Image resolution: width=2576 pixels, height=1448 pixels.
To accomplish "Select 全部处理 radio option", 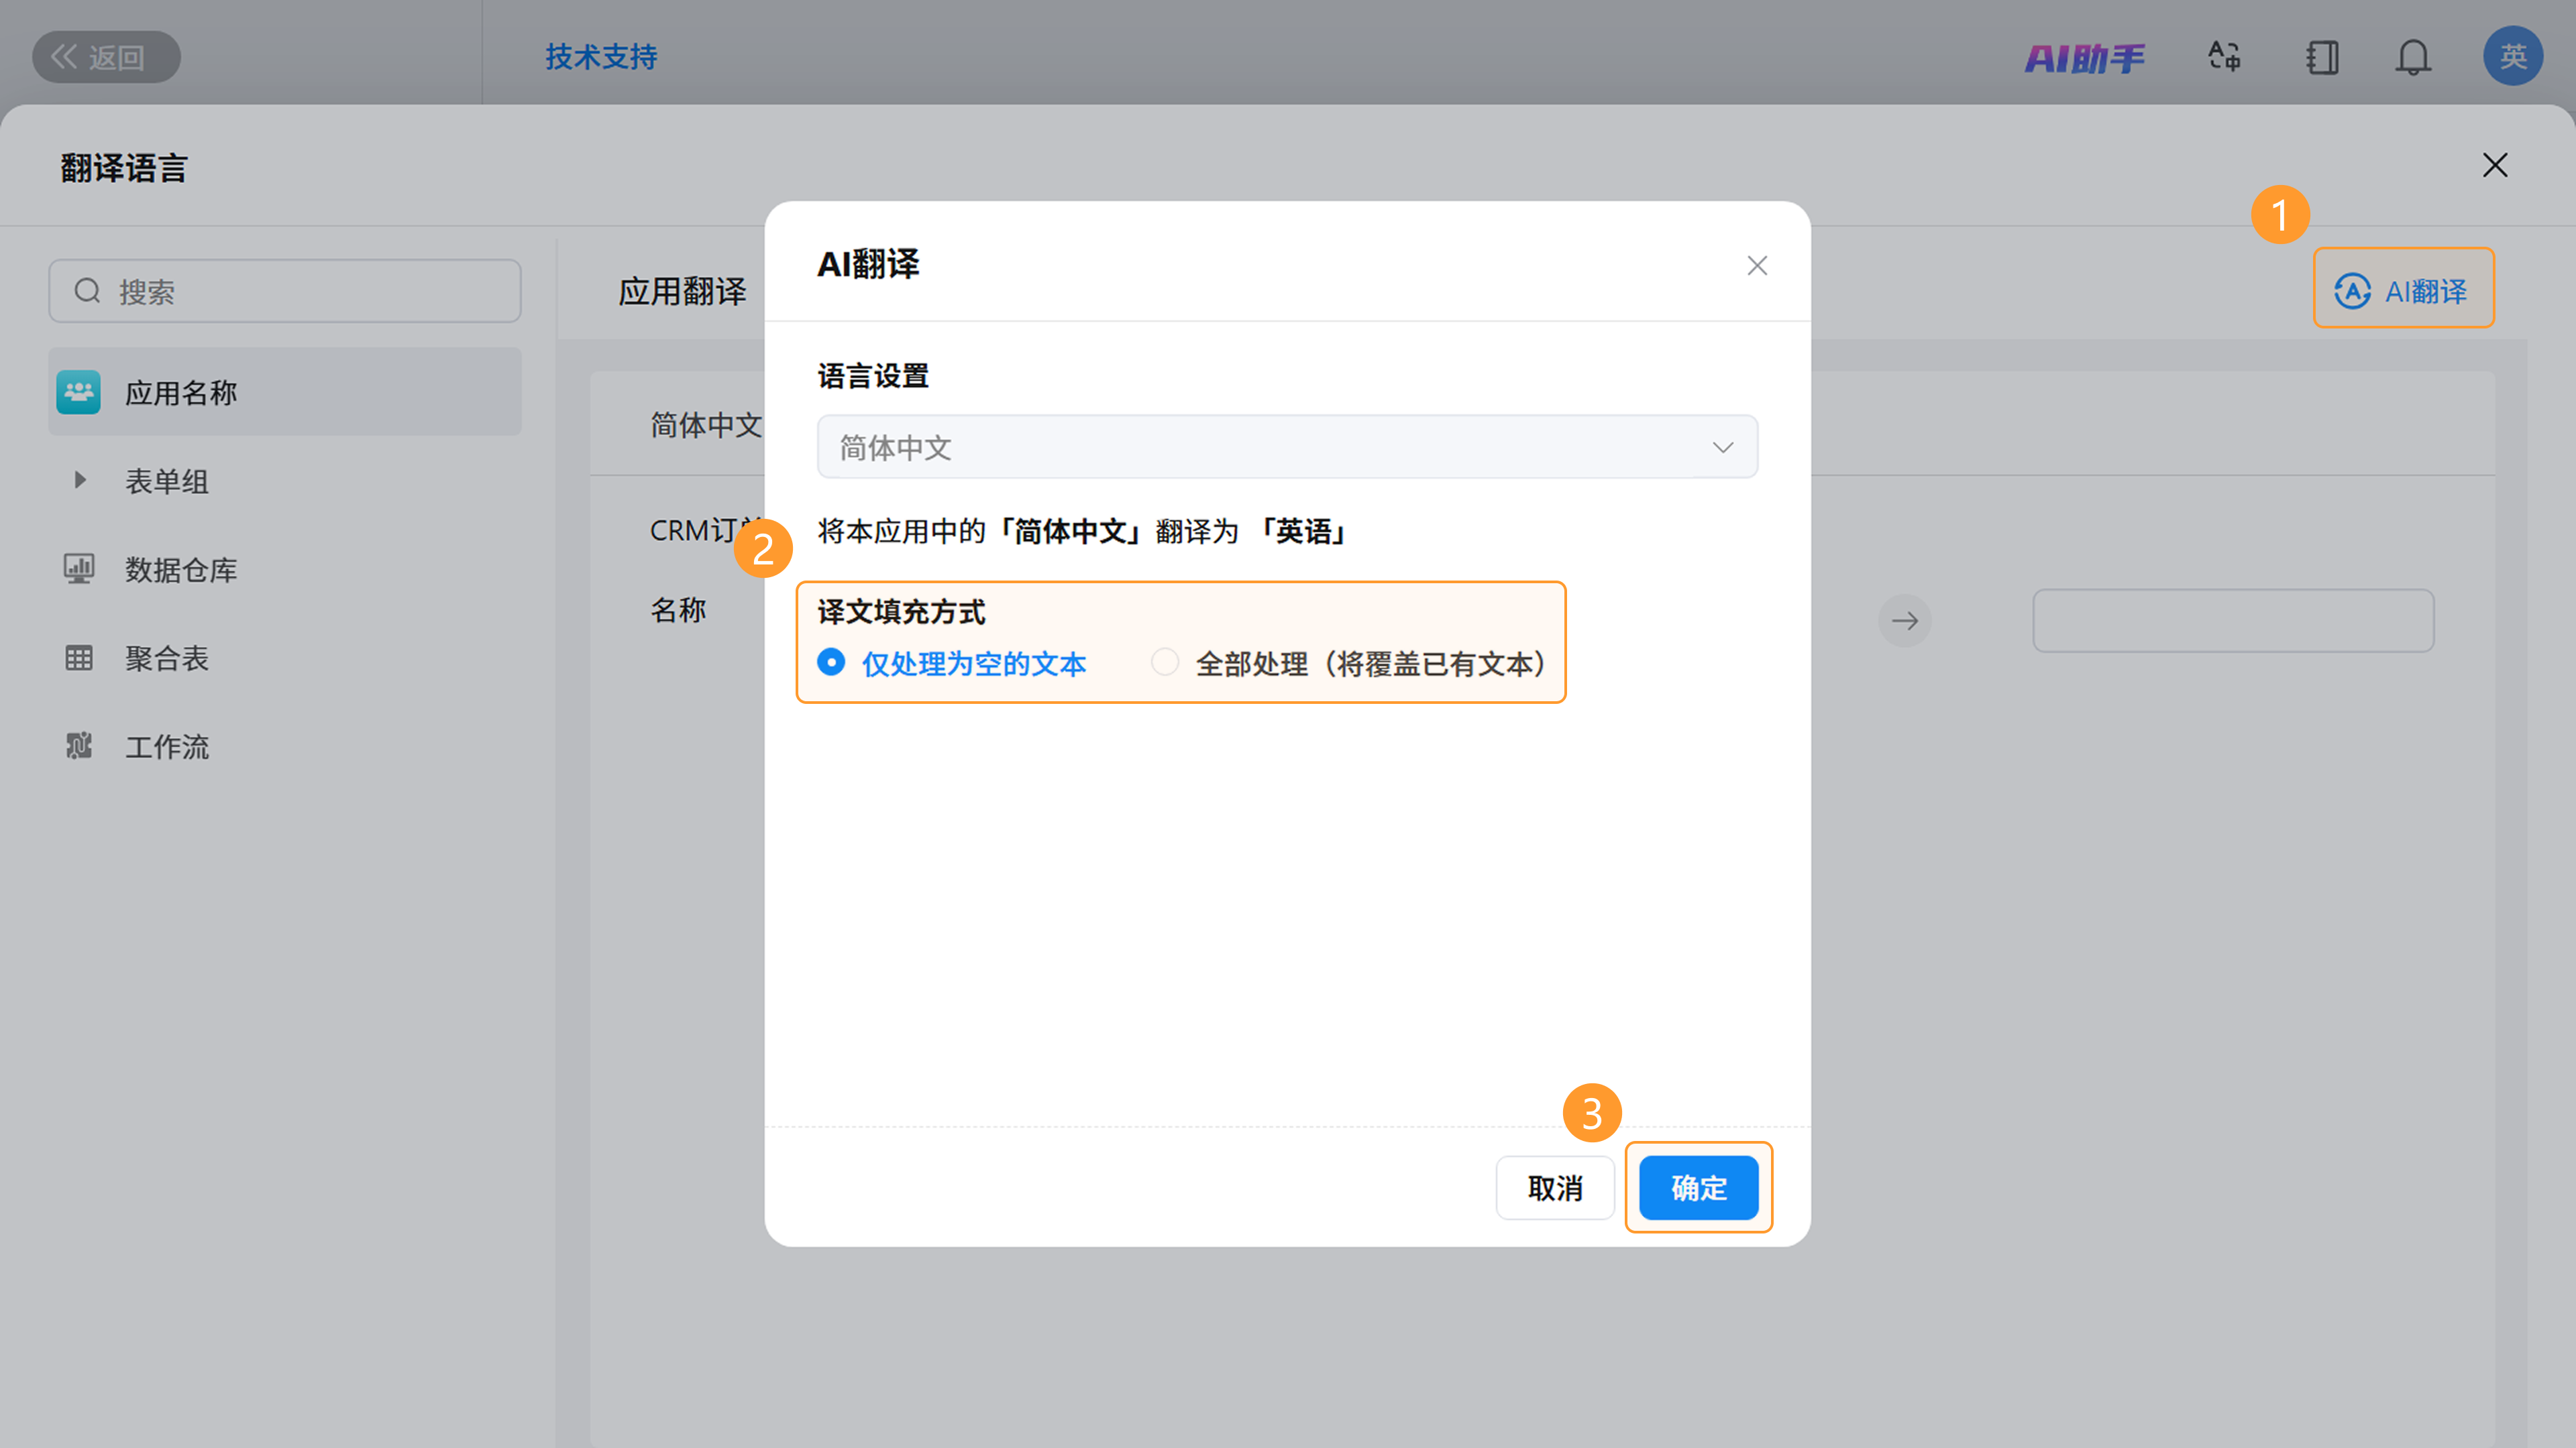I will point(1349,662).
